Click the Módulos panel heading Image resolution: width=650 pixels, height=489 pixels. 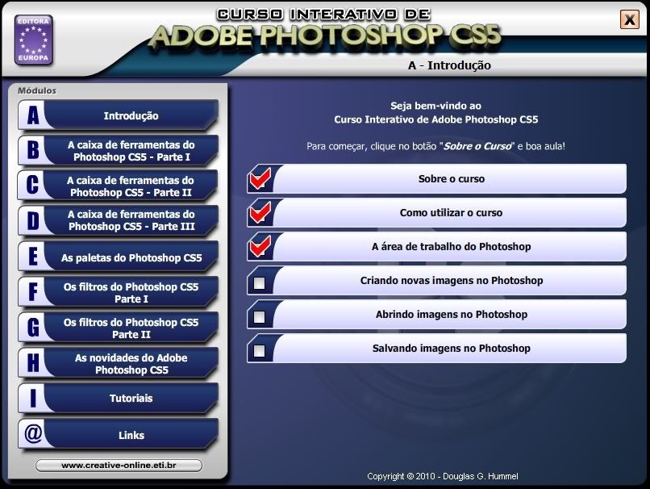pos(37,90)
